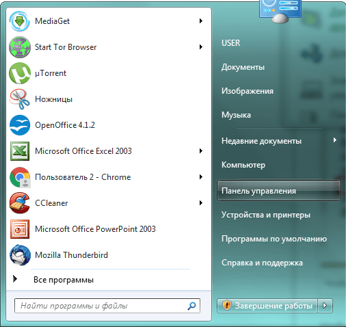The height and width of the screenshot is (327, 346).
Task: Open Устройства и принтеры
Action: point(266,215)
